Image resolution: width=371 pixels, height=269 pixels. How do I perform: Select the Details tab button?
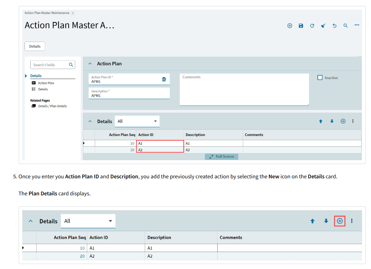pos(35,46)
